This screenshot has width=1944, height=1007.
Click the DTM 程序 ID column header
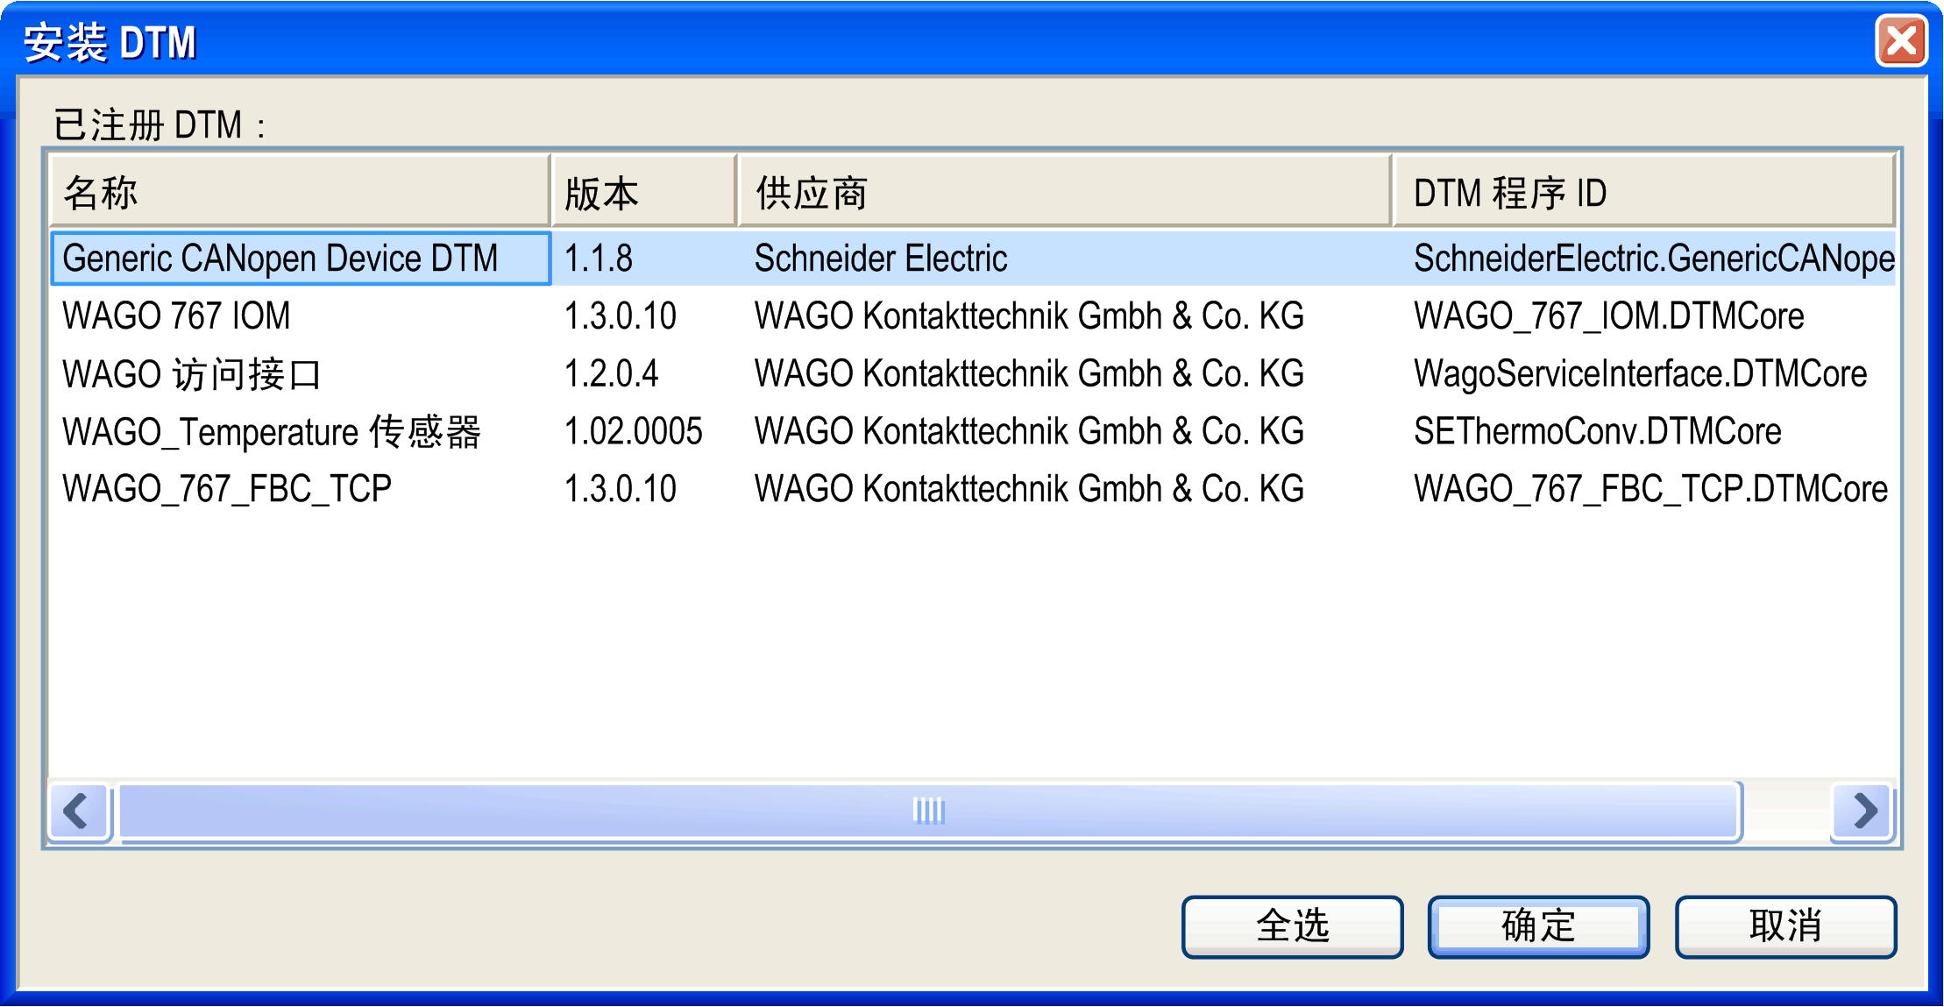tap(1643, 192)
